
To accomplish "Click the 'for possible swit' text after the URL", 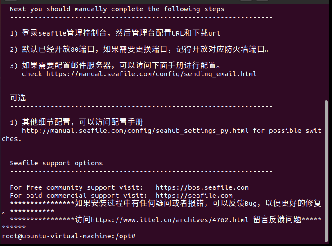I will (287, 131).
